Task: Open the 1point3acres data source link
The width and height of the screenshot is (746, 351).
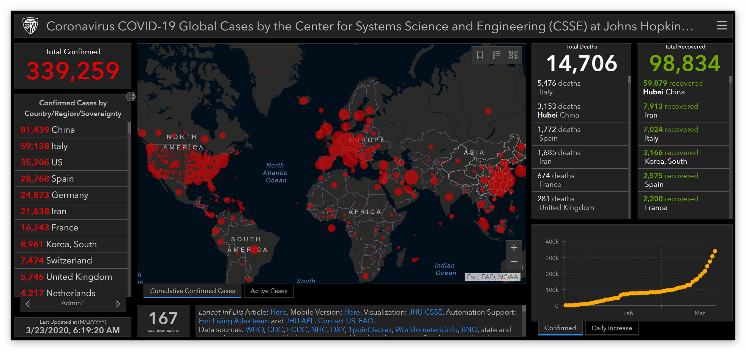Action: tap(370, 329)
